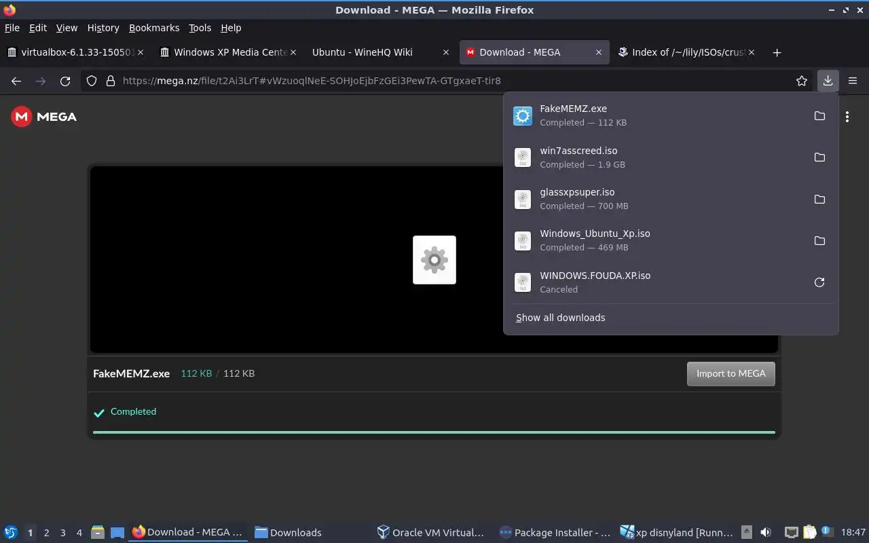Toggle the downloads toolbar button

click(x=828, y=81)
